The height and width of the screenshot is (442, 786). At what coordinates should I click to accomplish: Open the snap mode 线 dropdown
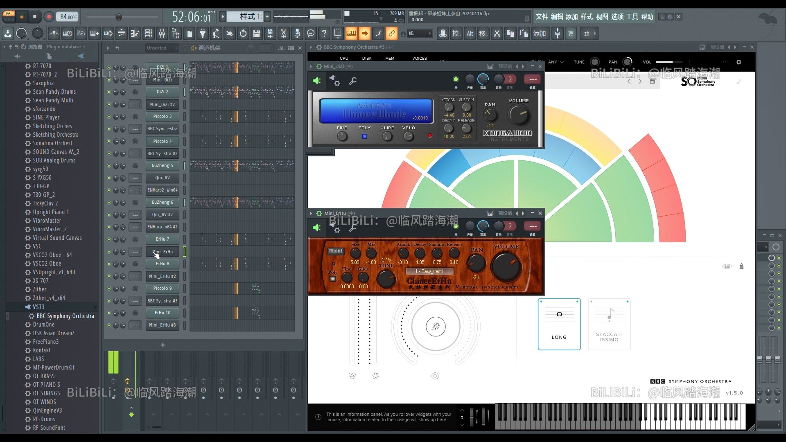[x=420, y=34]
